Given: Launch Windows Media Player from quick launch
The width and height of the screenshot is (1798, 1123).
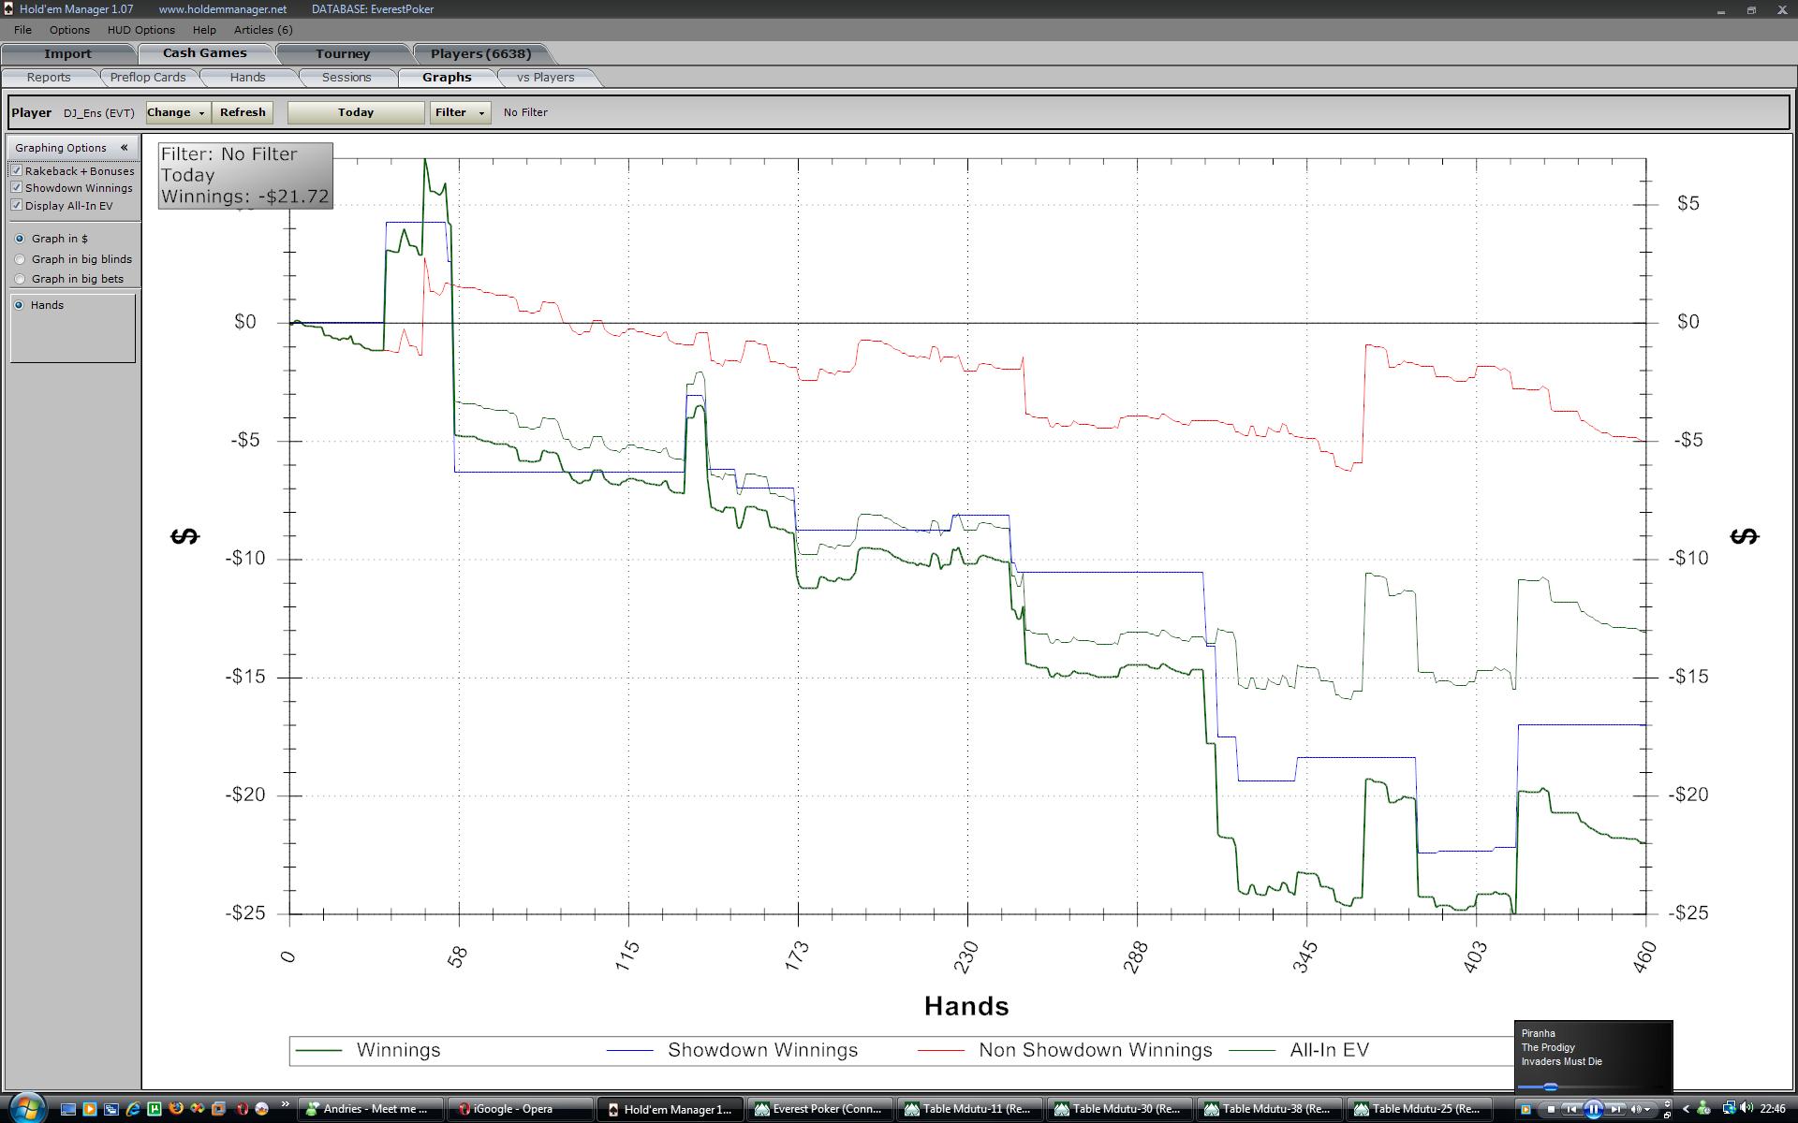Looking at the screenshot, I should click(x=90, y=1109).
